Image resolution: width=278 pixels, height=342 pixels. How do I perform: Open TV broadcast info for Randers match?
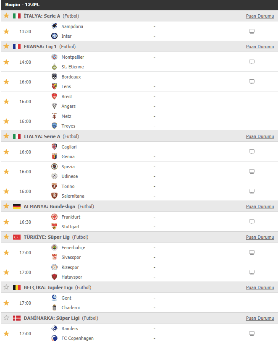pos(252,333)
